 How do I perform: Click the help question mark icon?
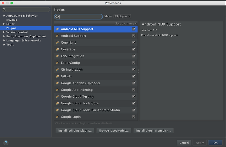coord(6,143)
